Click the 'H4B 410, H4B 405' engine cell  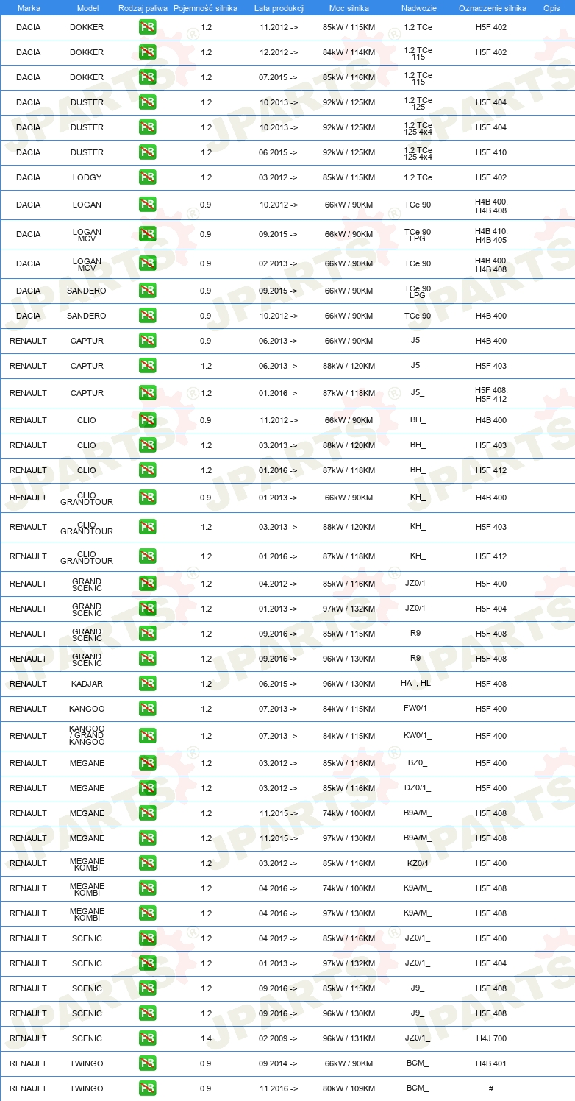(491, 236)
